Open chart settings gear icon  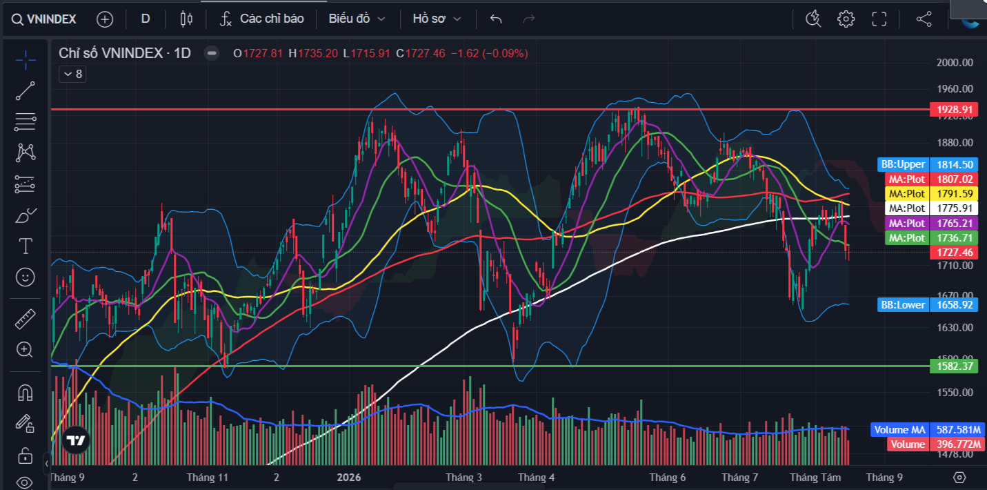[x=846, y=19]
